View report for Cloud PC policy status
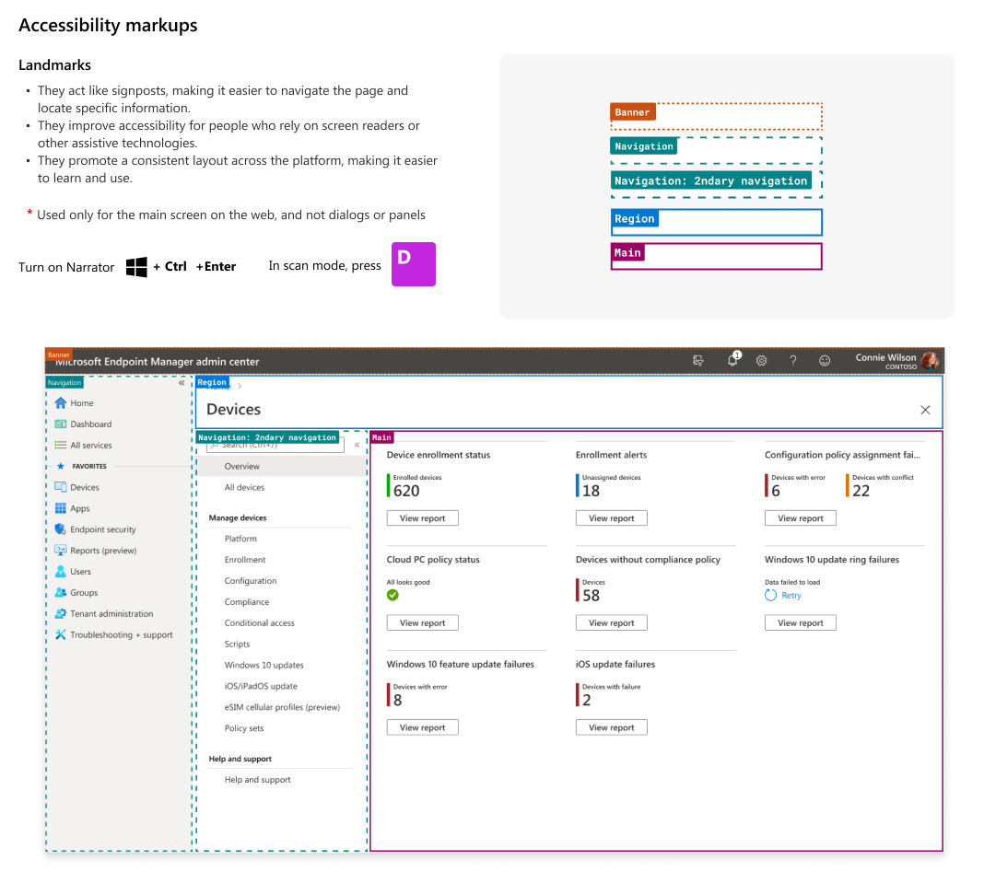The height and width of the screenshot is (883, 984). [422, 622]
